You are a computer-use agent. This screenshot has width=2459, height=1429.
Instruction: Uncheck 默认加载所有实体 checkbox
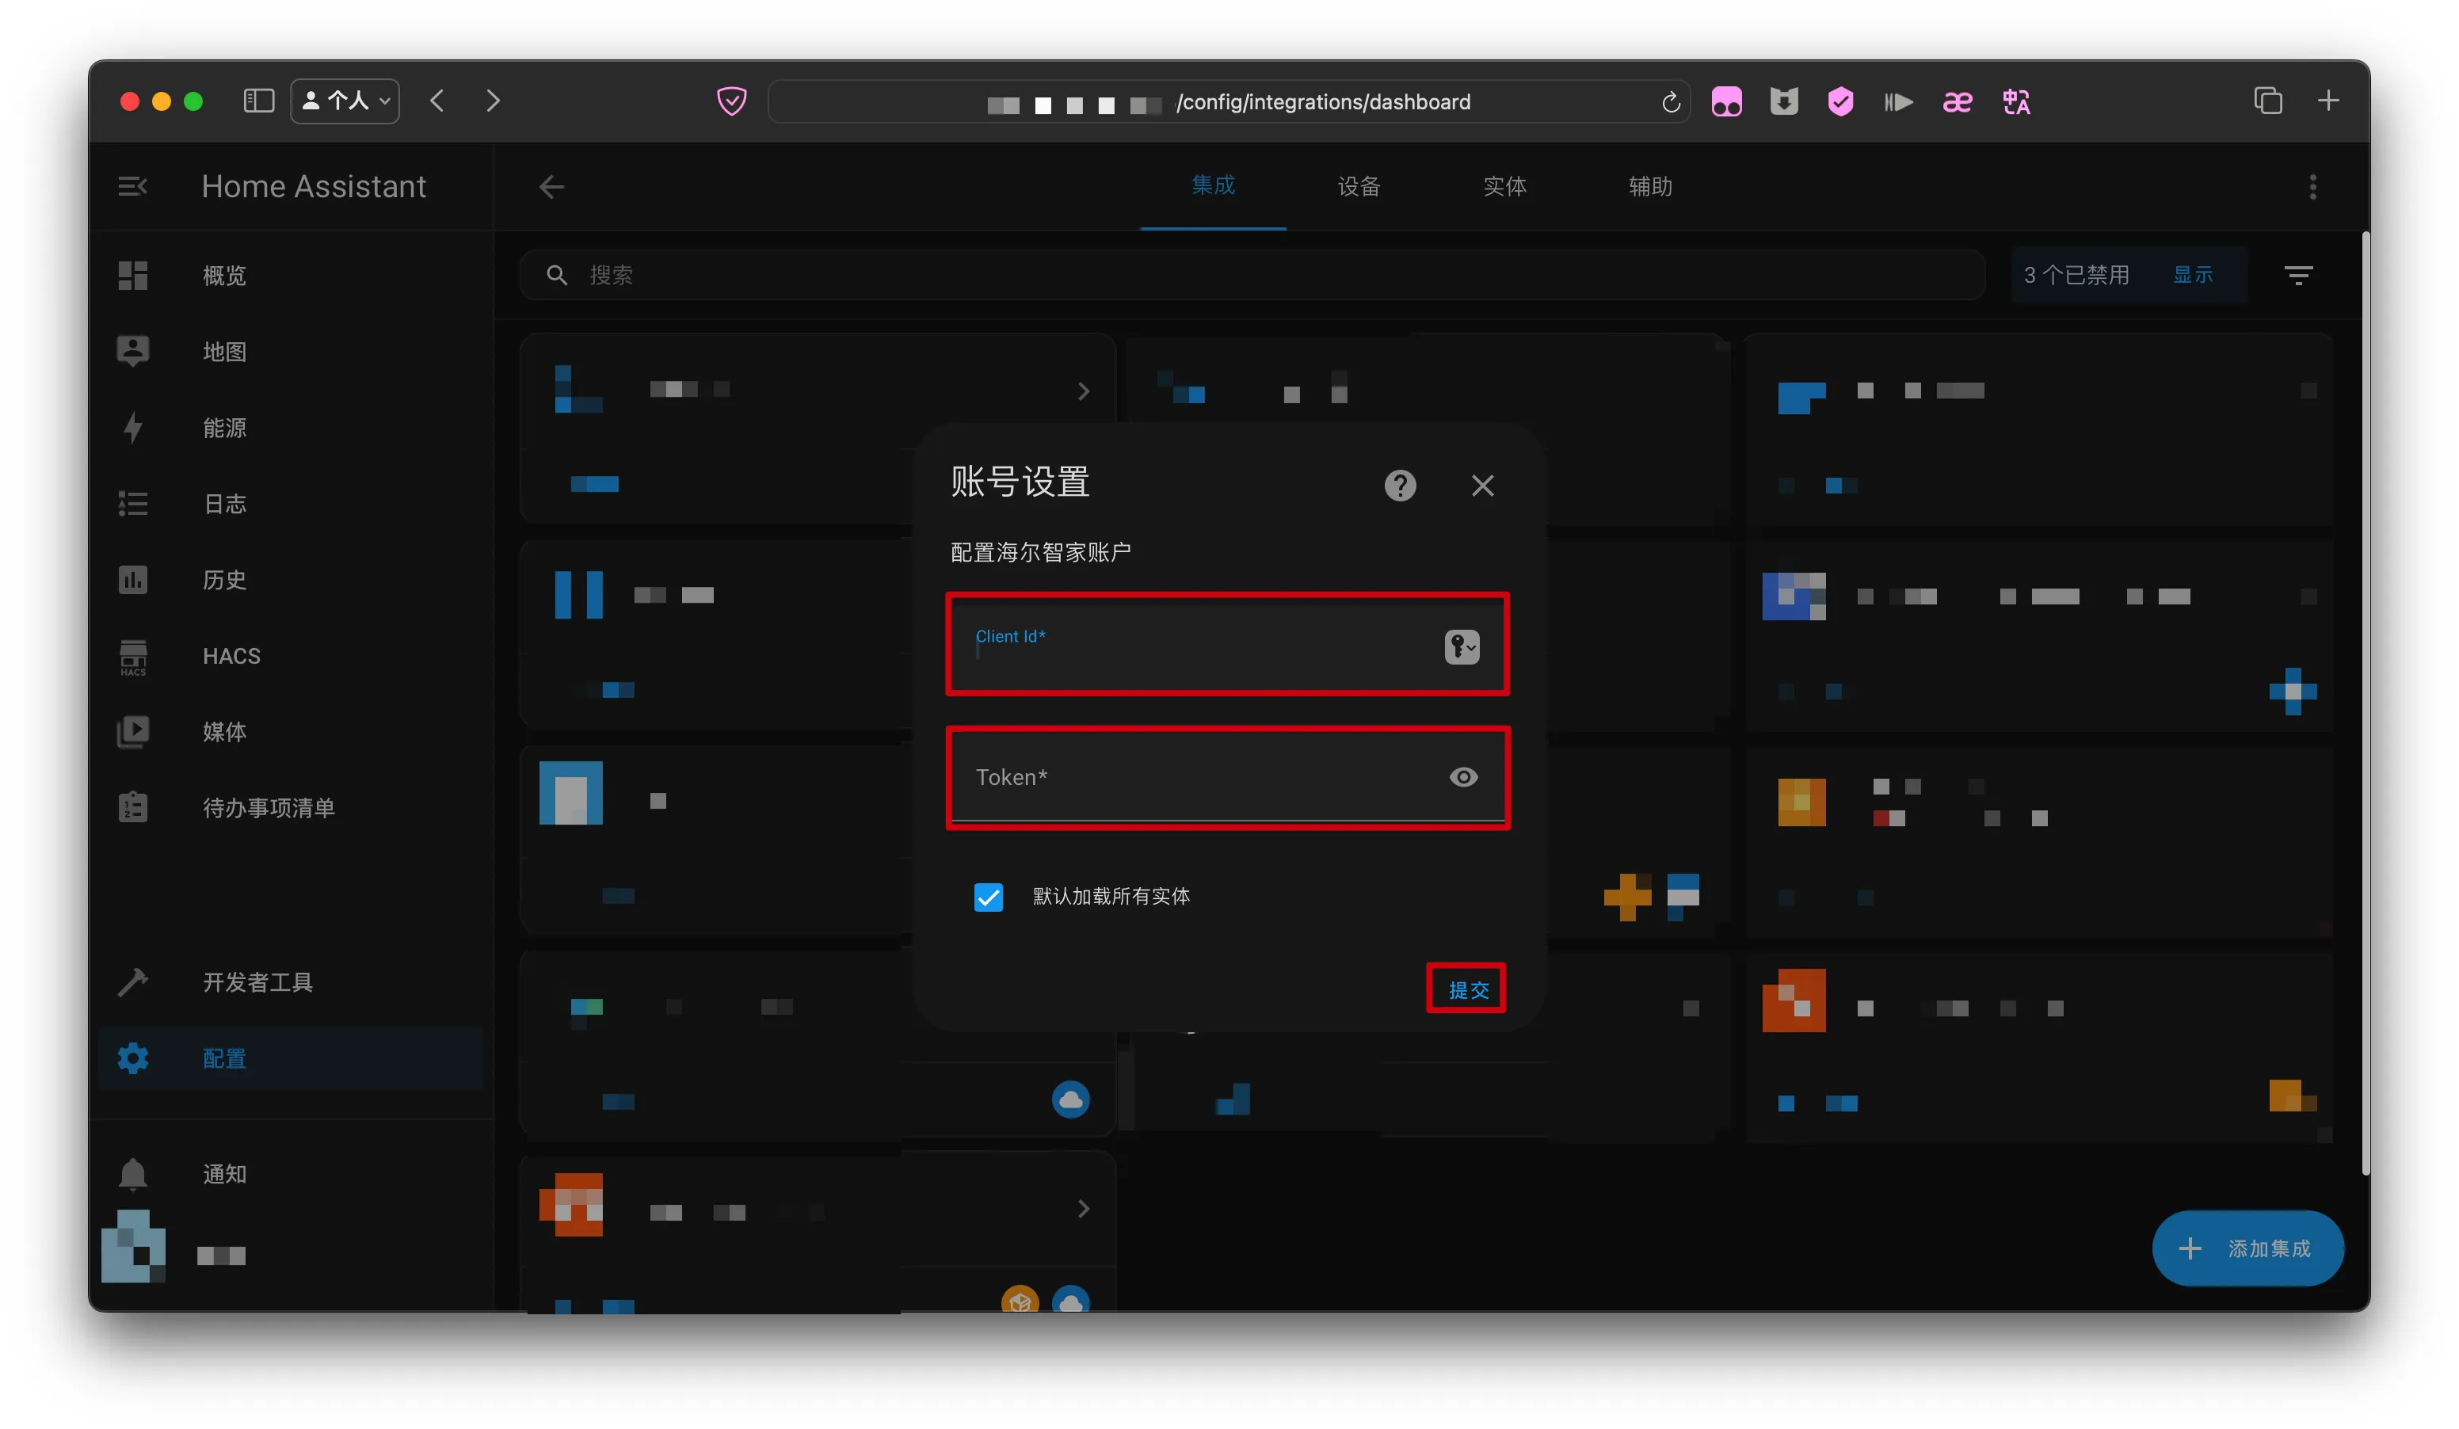[x=988, y=895]
